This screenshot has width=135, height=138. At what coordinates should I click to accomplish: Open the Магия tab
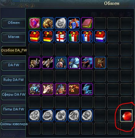tap(13, 37)
